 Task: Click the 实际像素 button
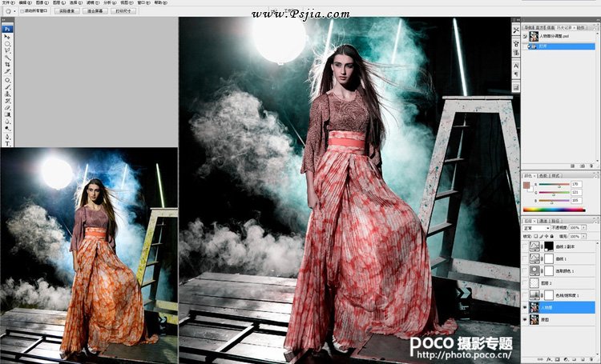click(67, 11)
